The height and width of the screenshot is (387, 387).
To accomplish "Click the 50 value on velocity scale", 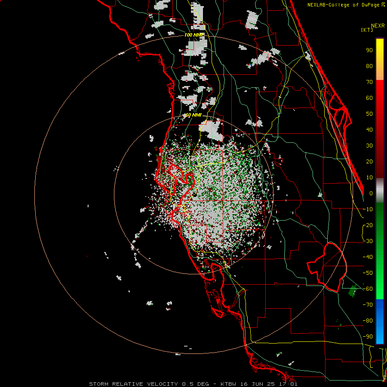I will (369, 114).
